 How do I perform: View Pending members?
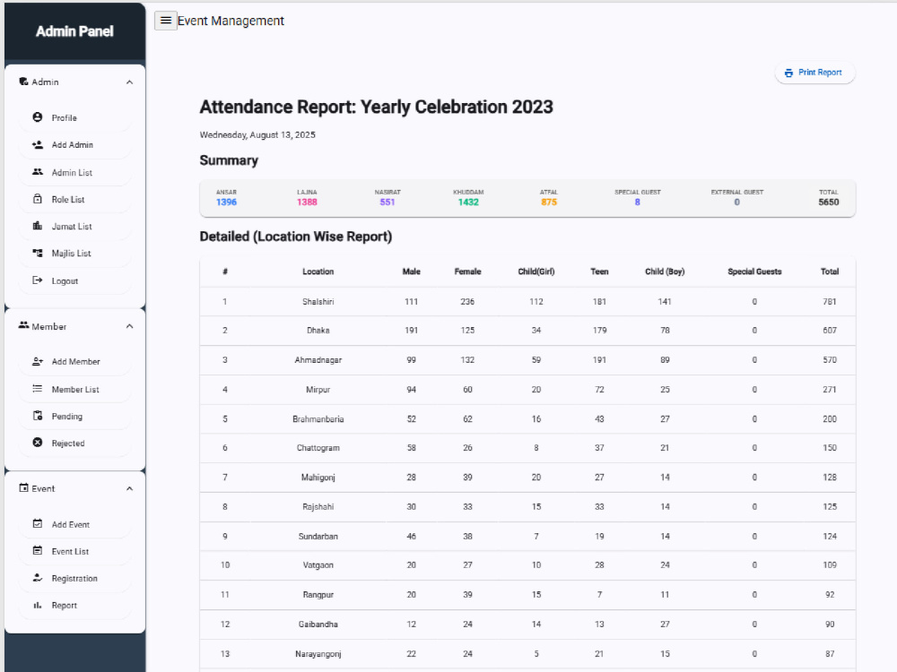coord(75,416)
